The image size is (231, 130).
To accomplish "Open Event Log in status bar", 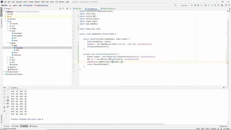I will point(223,126).
